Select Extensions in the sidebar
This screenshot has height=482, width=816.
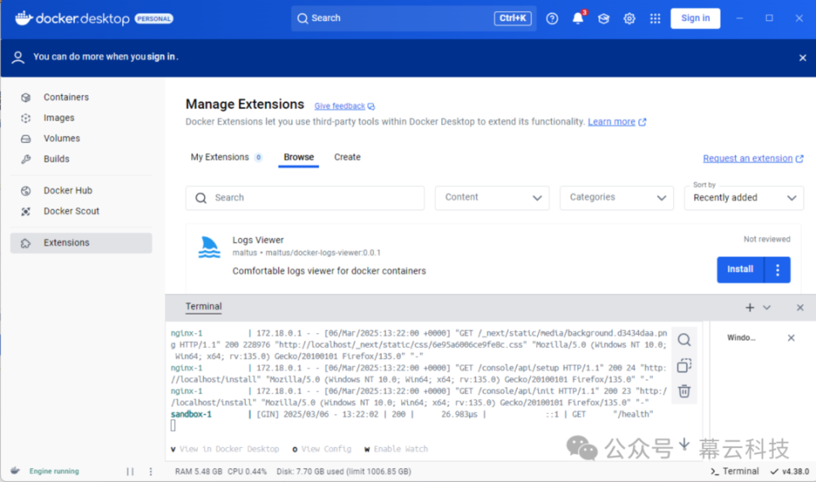pos(81,243)
